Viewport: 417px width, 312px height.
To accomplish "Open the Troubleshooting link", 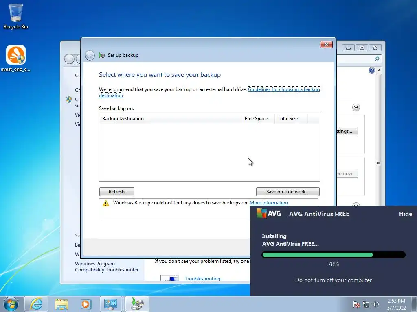I will [x=202, y=278].
